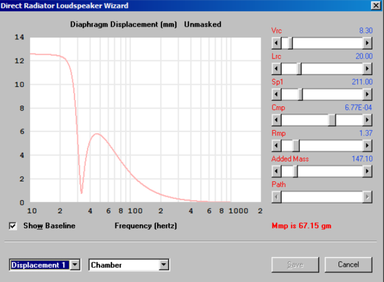Increase Cmp with right scroll arrow

[x=367, y=120]
